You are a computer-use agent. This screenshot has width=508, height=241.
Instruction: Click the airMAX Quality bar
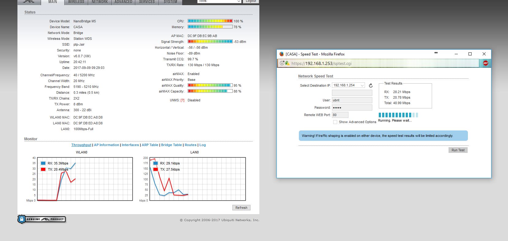click(210, 85)
